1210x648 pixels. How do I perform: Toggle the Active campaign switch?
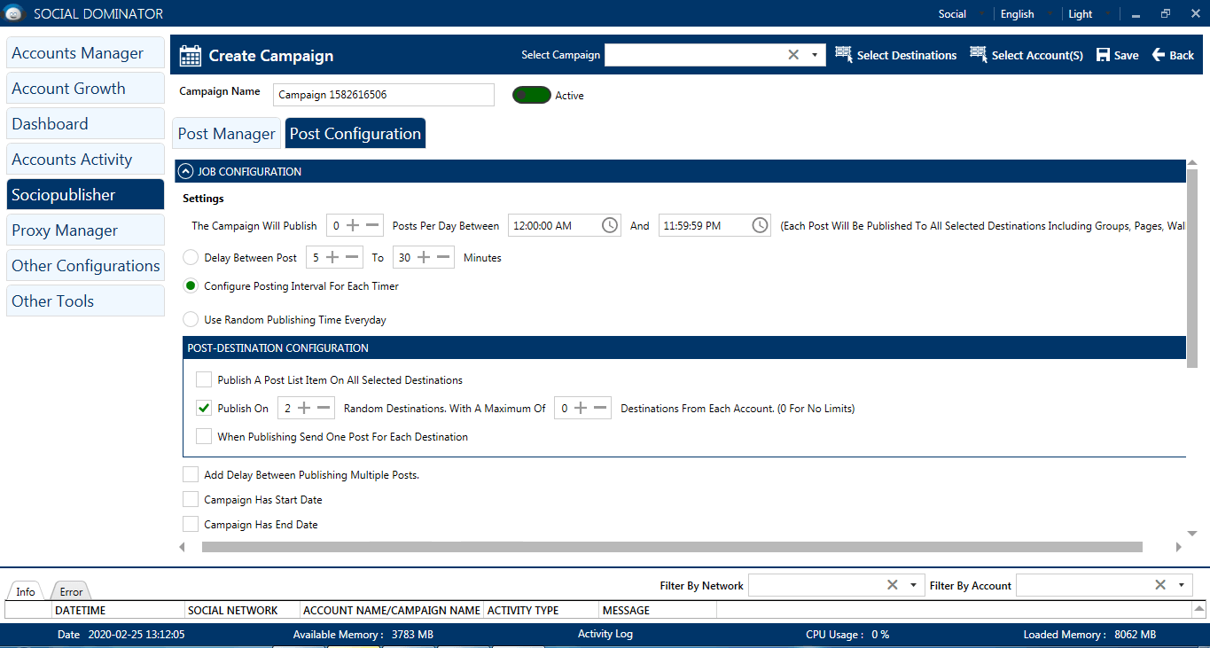point(532,95)
